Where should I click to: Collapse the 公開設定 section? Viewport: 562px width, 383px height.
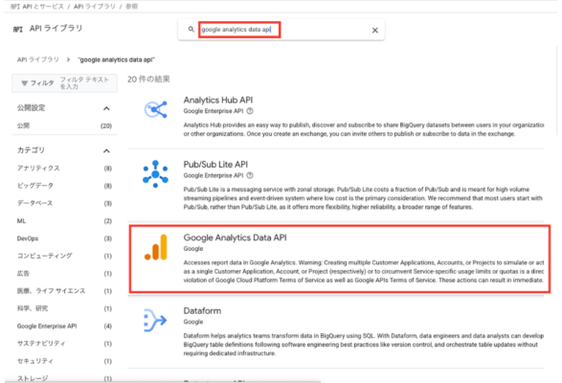click(106, 108)
